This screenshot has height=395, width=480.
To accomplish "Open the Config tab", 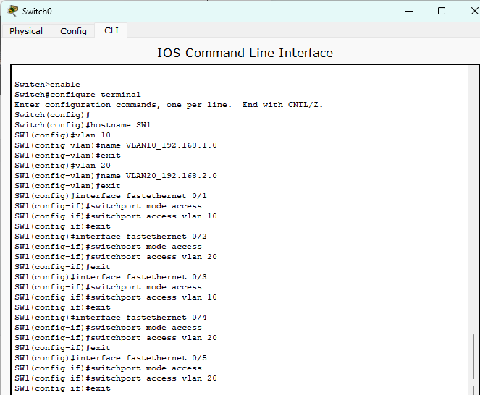I will [73, 31].
